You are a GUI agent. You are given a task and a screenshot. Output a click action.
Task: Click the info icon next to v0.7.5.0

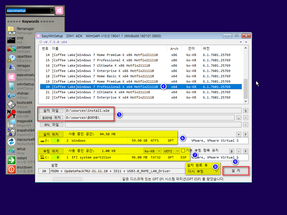click(x=41, y=42)
